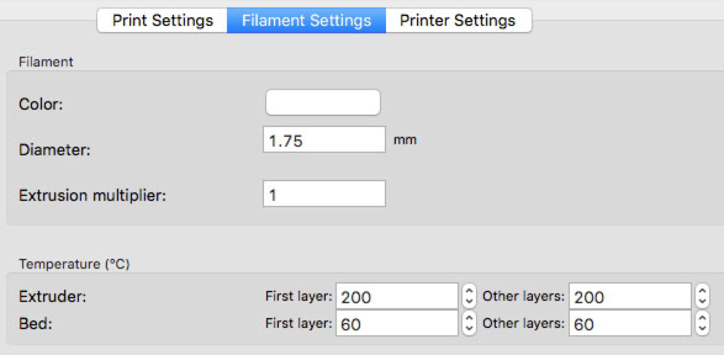This screenshot has width=724, height=355.
Task: Select the Bed First layer temperature field
Action: point(397,323)
